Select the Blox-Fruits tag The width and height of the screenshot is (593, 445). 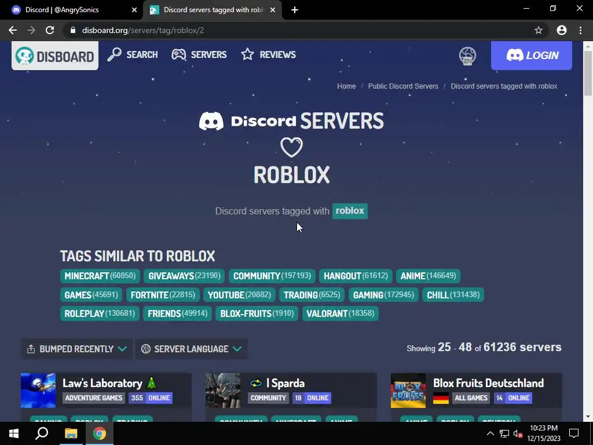[x=257, y=313]
